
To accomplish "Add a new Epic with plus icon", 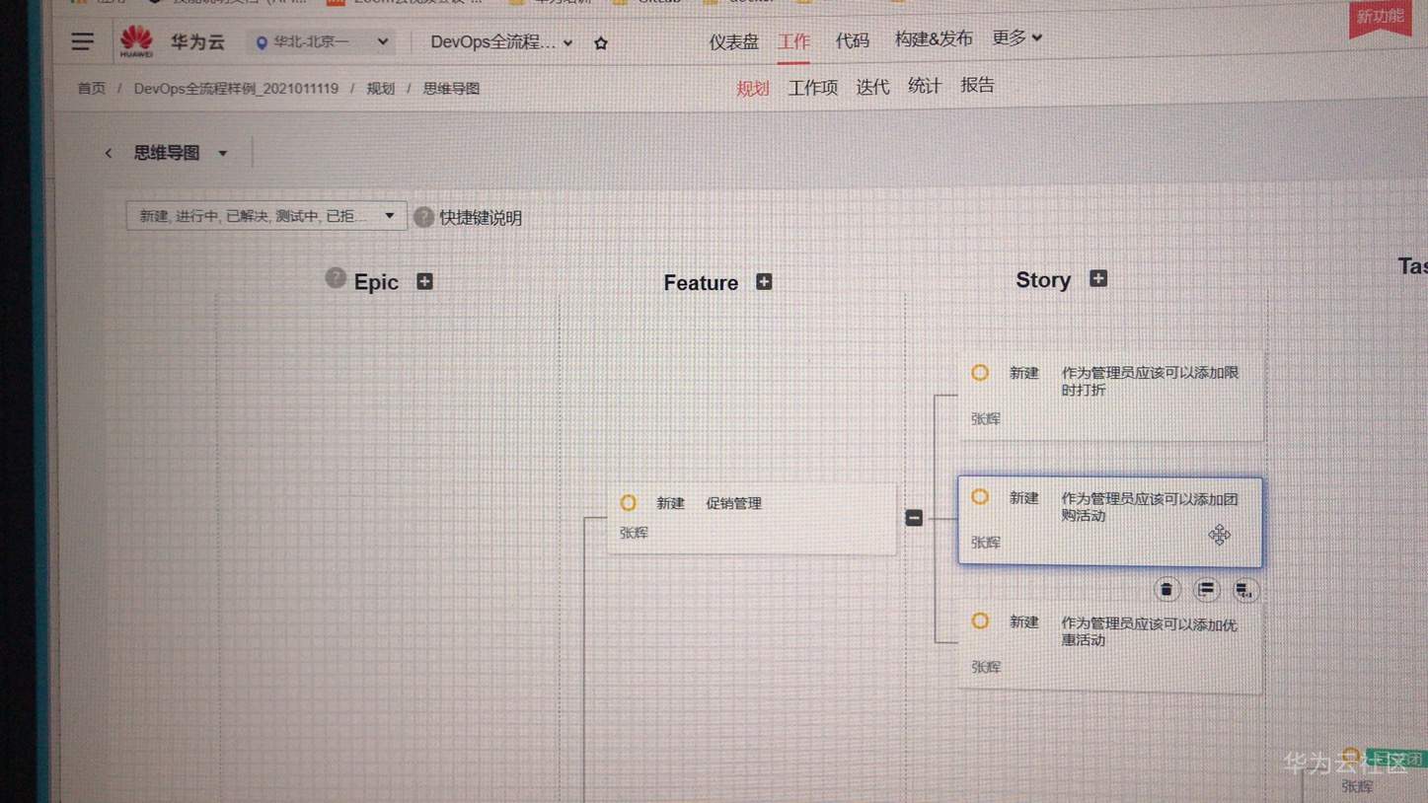I will pyautogui.click(x=424, y=282).
